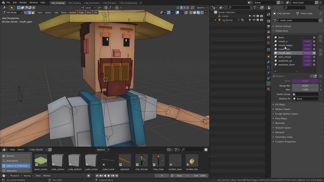The width and height of the screenshot is (324, 182).
Task: Toggle snapping magnet icon in the viewport header
Action: tap(106, 8)
